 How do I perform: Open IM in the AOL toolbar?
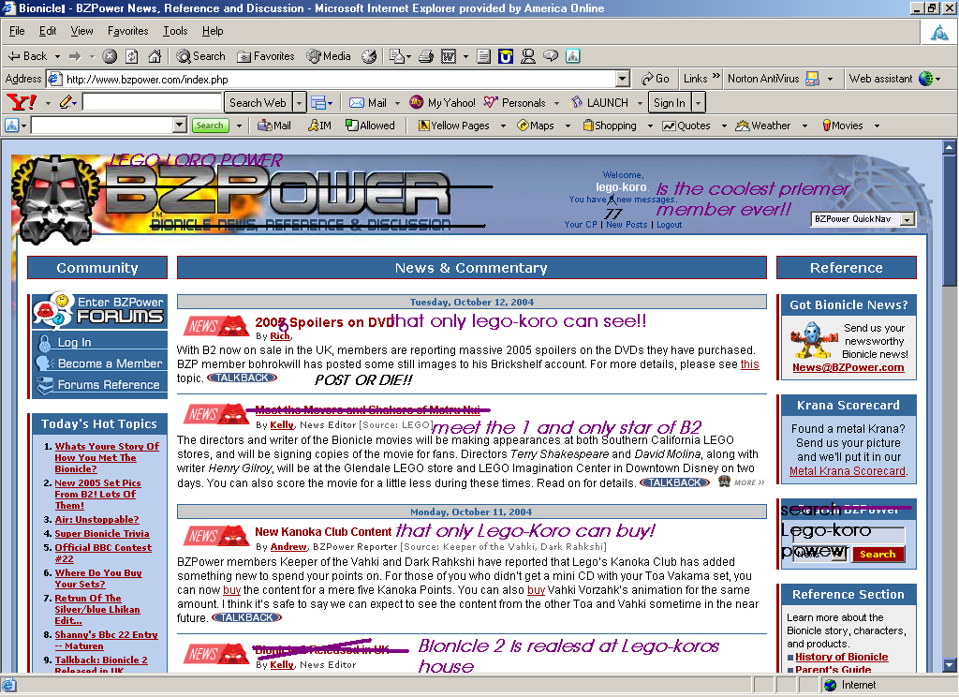320,126
